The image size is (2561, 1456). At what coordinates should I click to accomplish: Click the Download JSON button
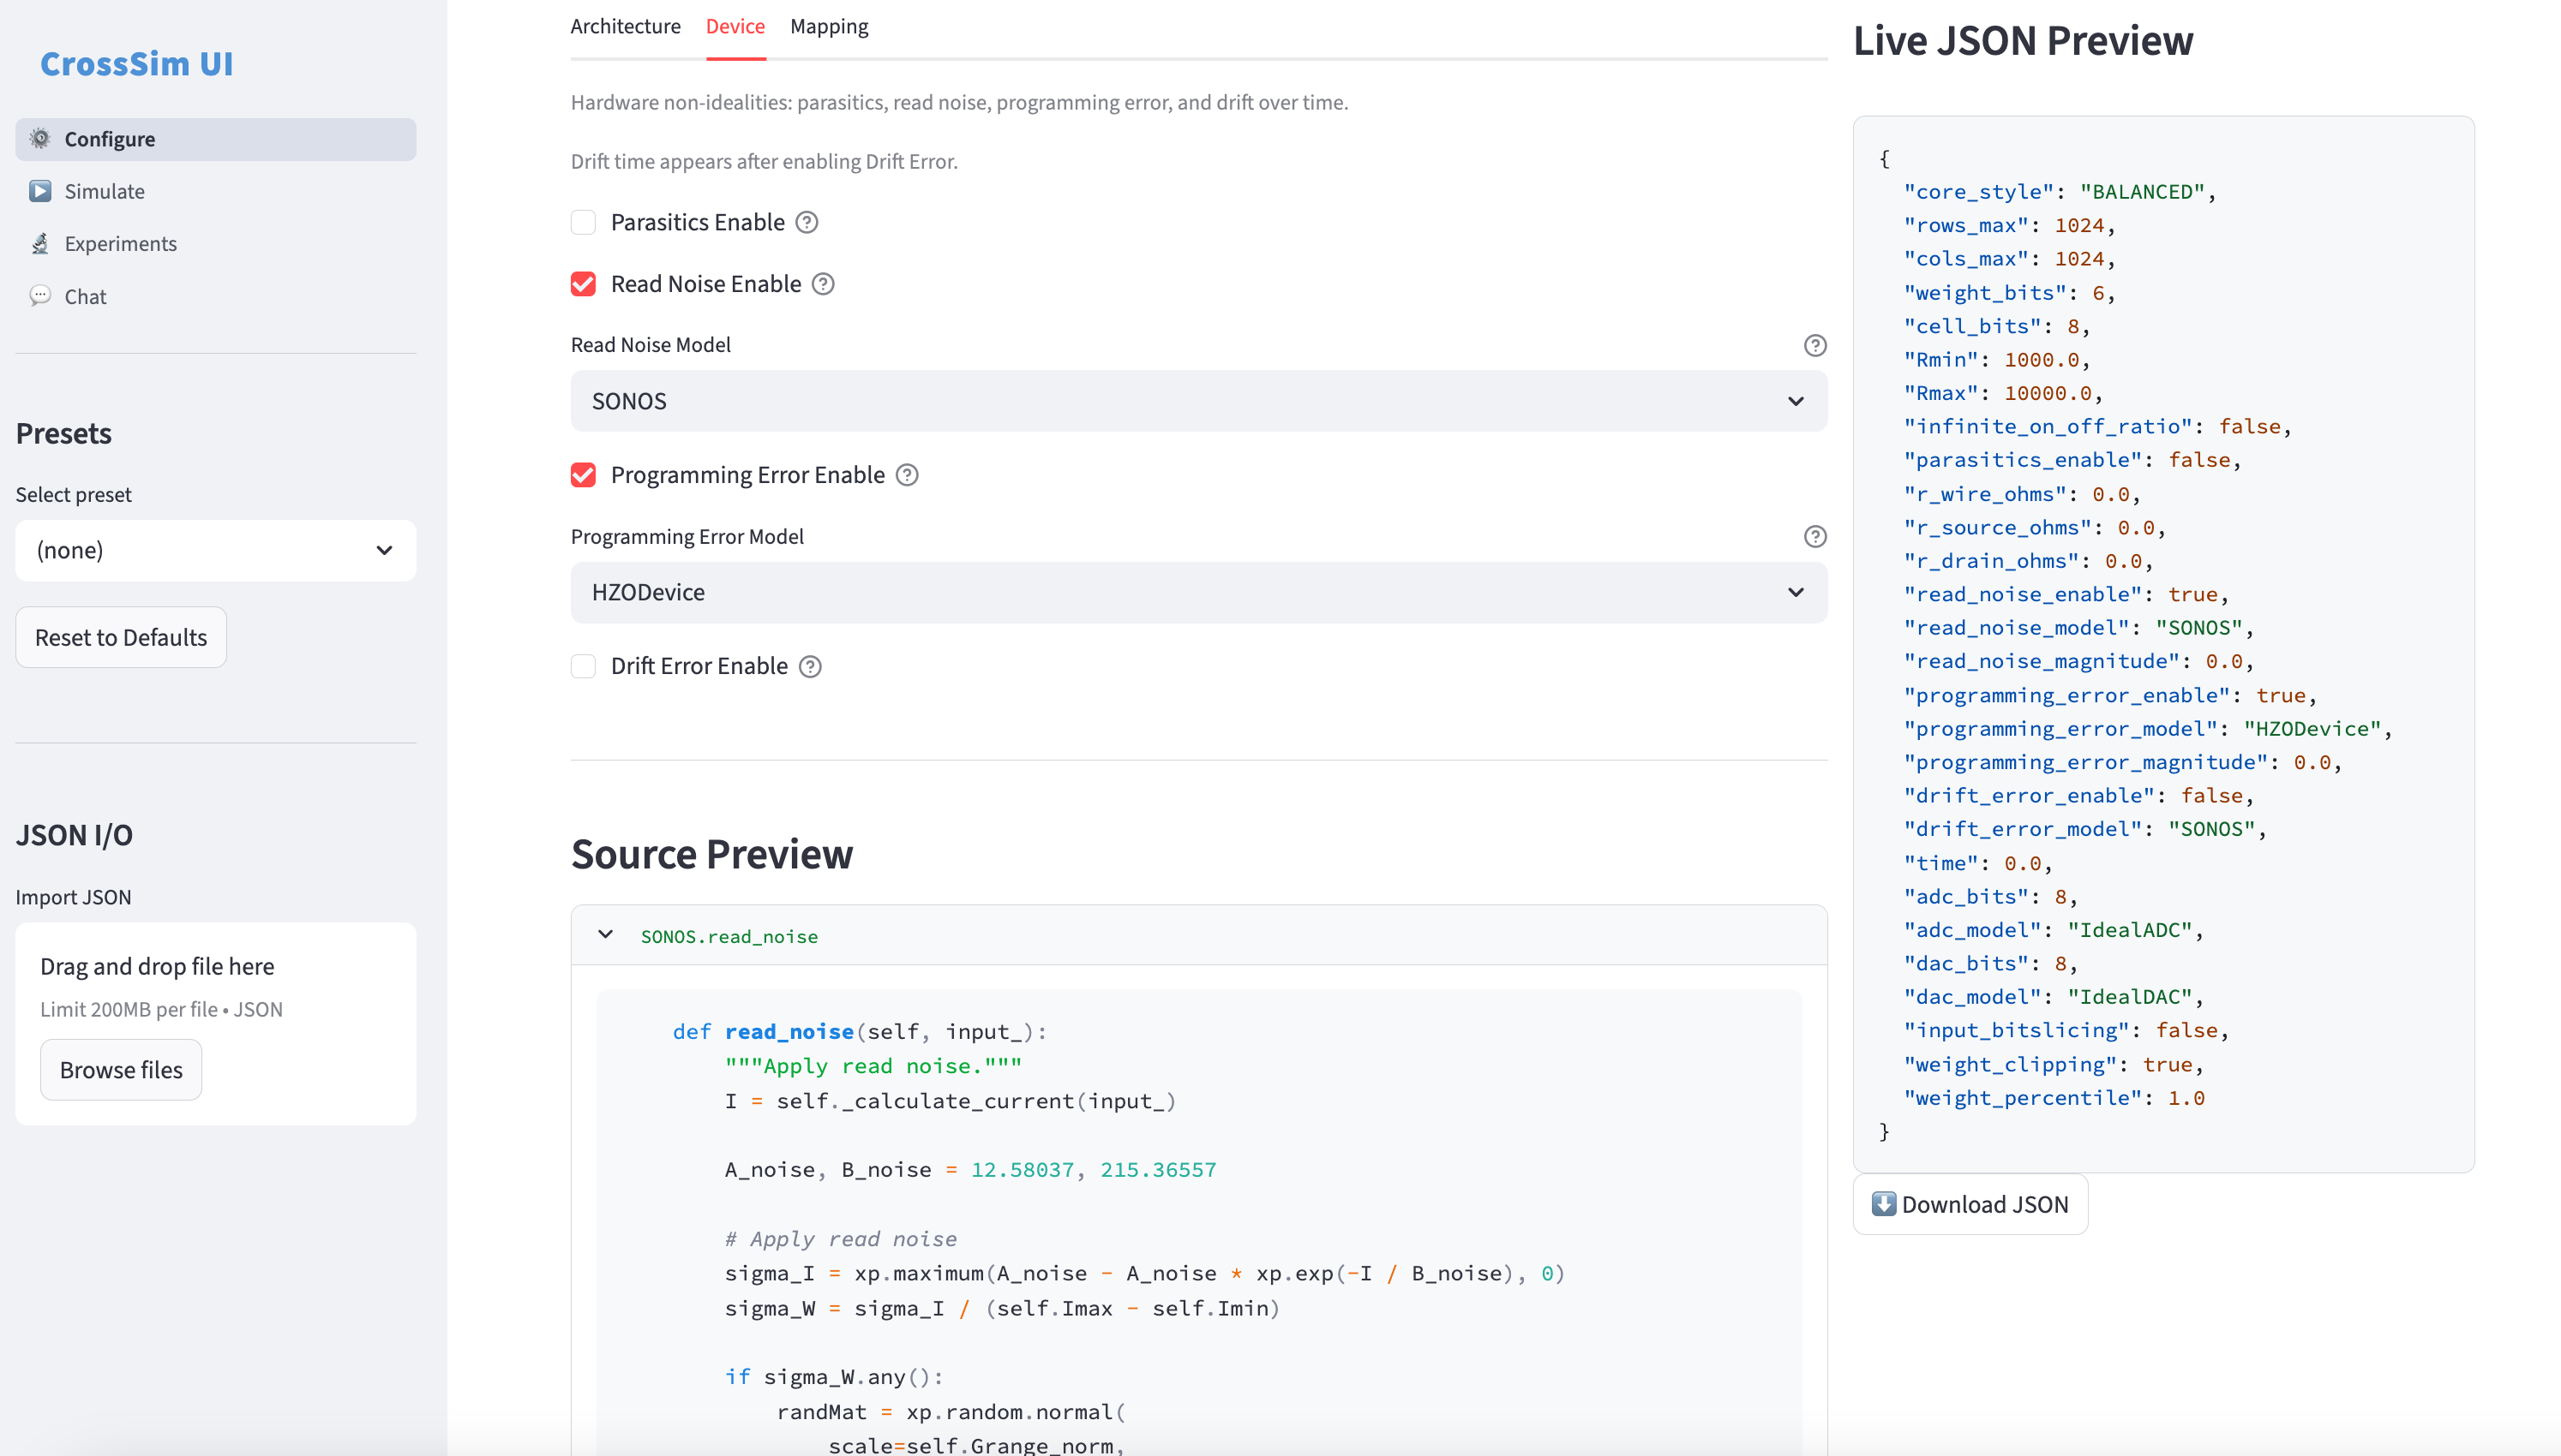click(x=1970, y=1204)
